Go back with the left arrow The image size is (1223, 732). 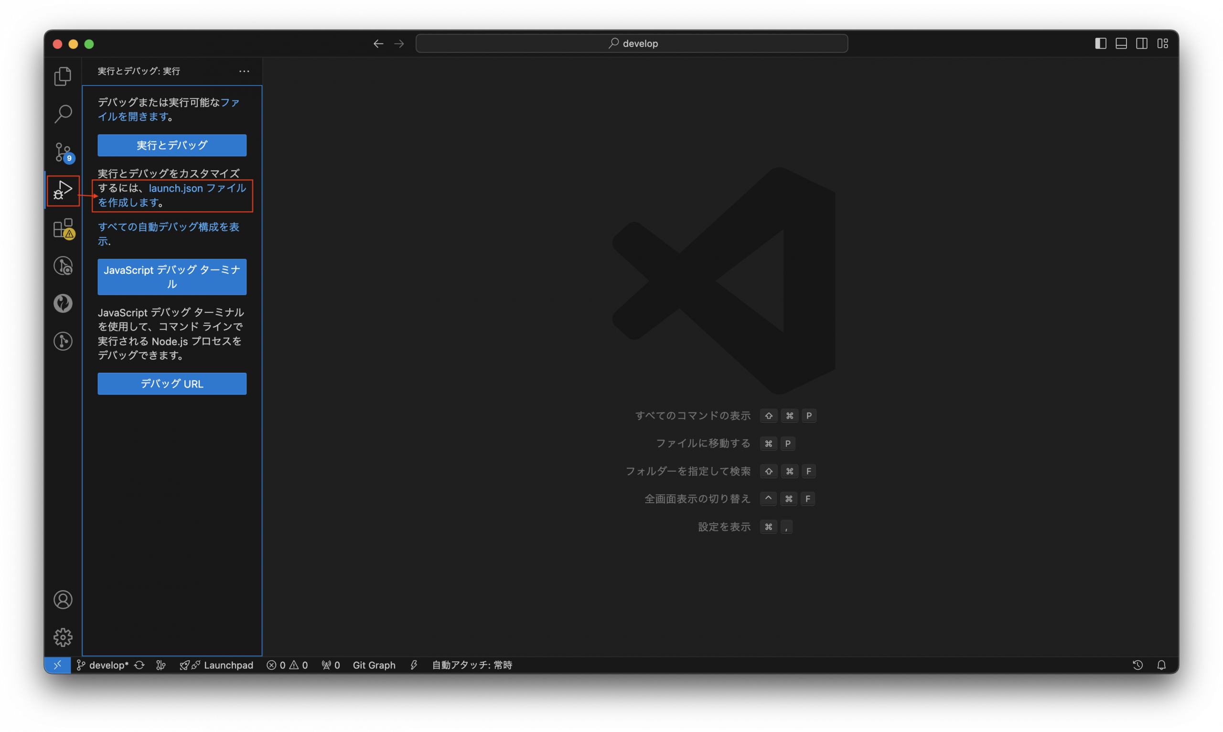(378, 43)
